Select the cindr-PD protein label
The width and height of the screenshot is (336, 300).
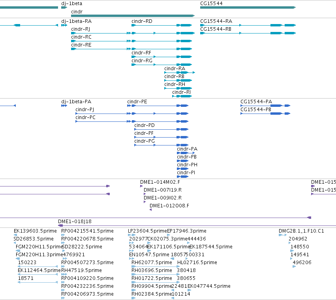[x=145, y=125]
